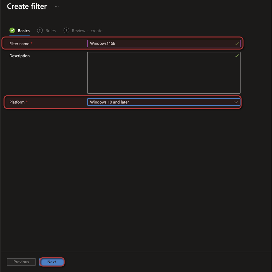Open the ellipsis menu beside Create filter

57,6
